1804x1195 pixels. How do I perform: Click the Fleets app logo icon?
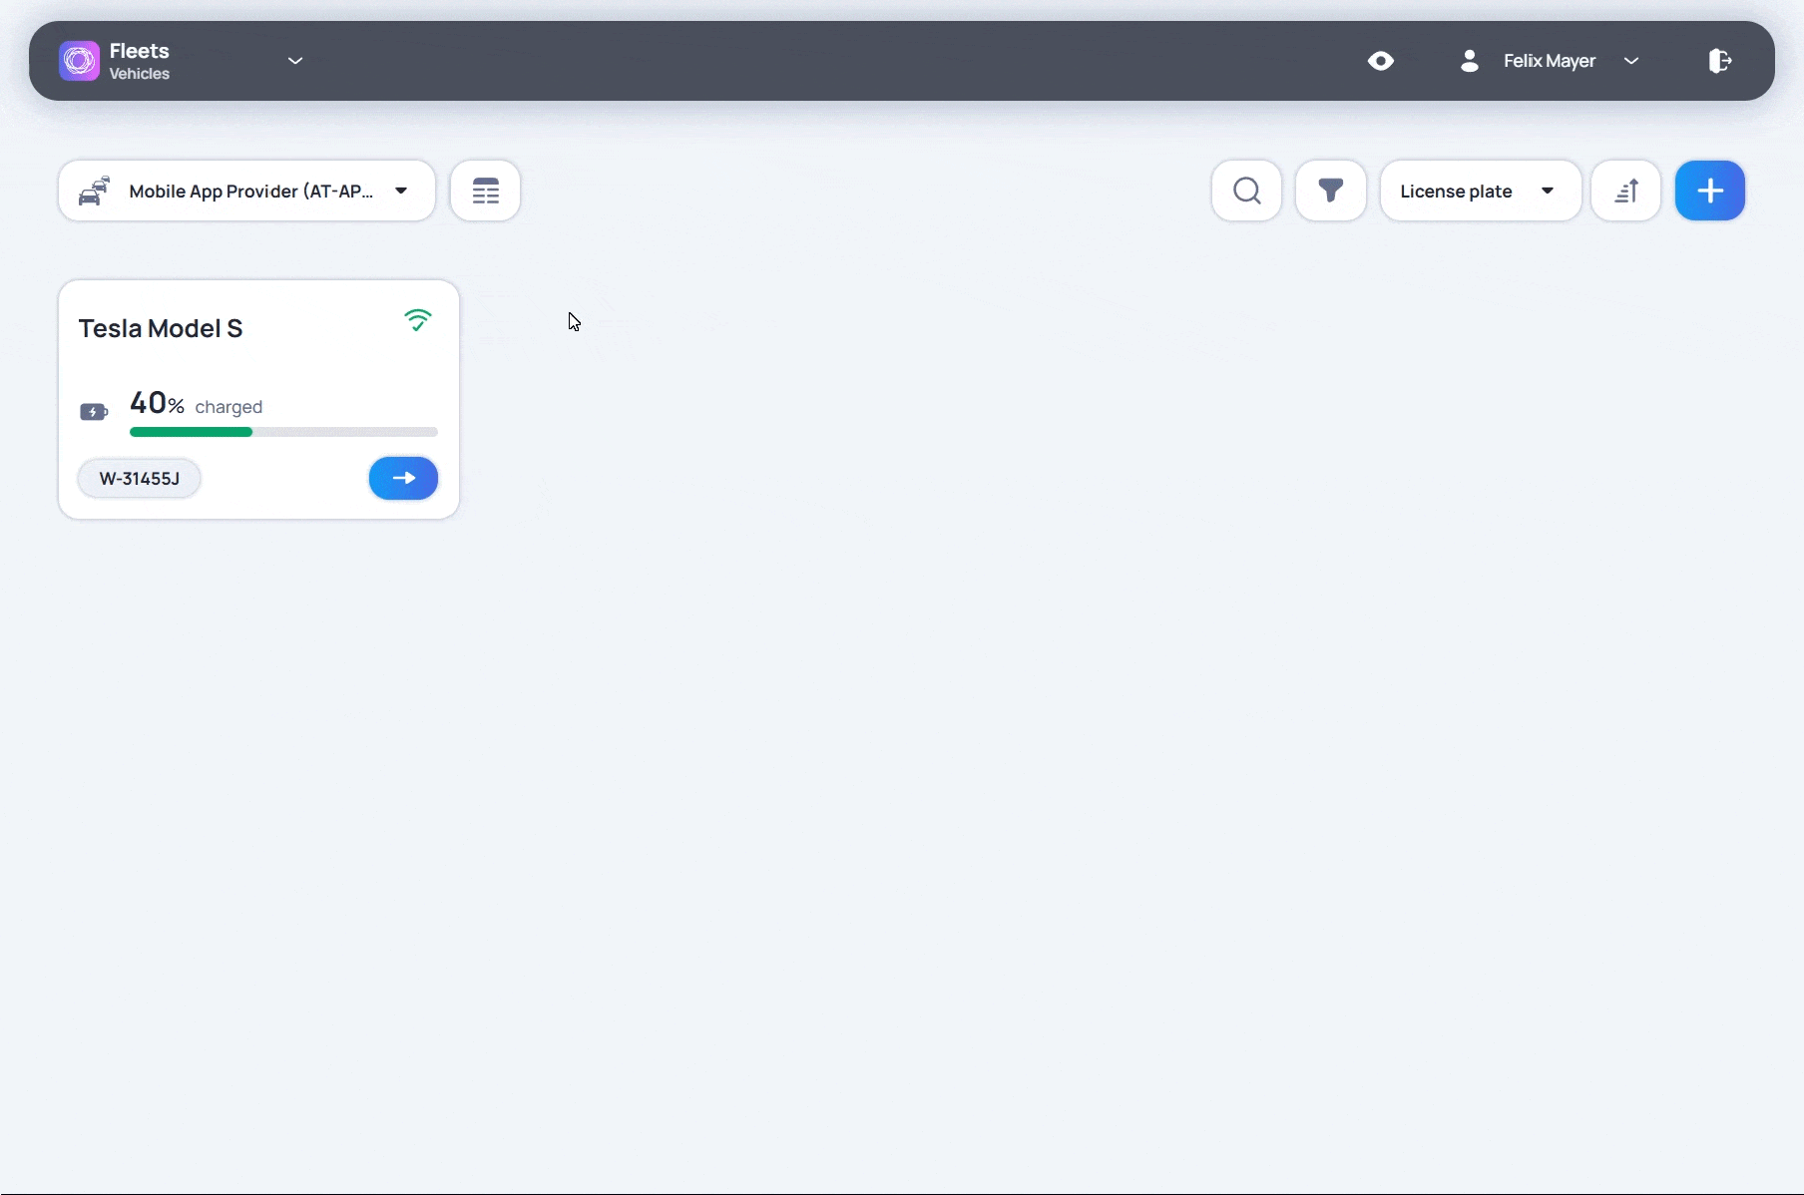[79, 61]
